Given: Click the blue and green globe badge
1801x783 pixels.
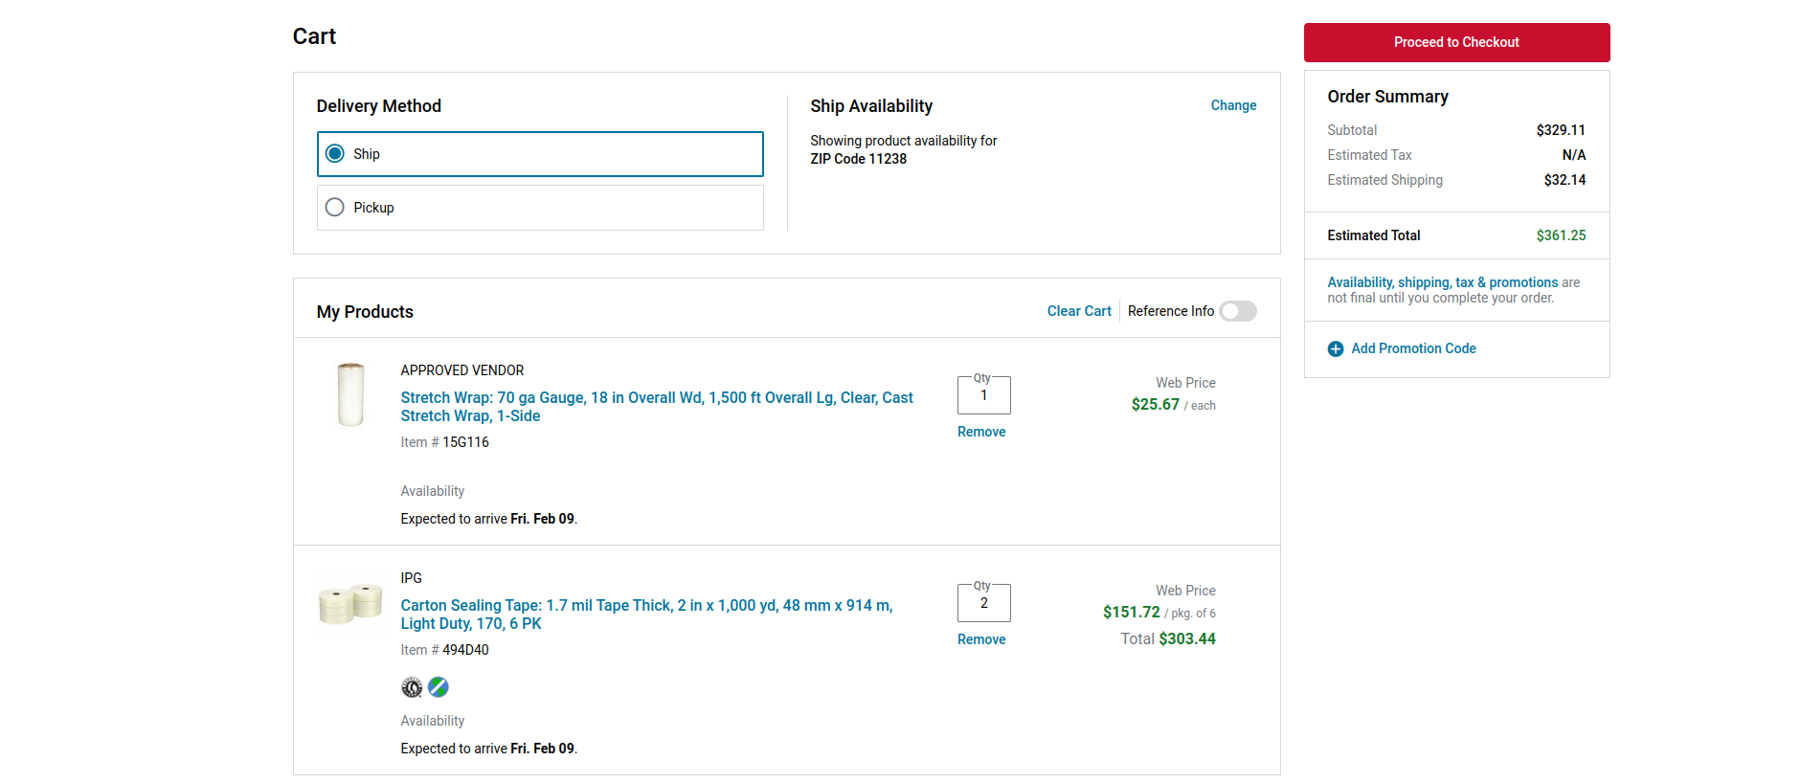Looking at the screenshot, I should point(439,687).
